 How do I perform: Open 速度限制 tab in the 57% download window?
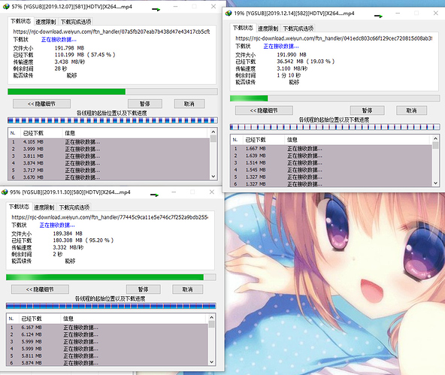point(46,22)
